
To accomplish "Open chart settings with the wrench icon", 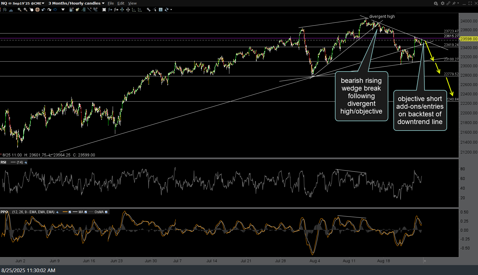I will click(149, 9).
